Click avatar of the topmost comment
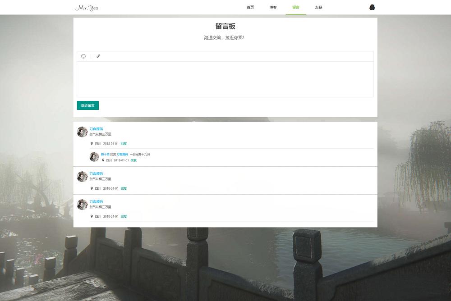This screenshot has width=451, height=301. tap(82, 132)
